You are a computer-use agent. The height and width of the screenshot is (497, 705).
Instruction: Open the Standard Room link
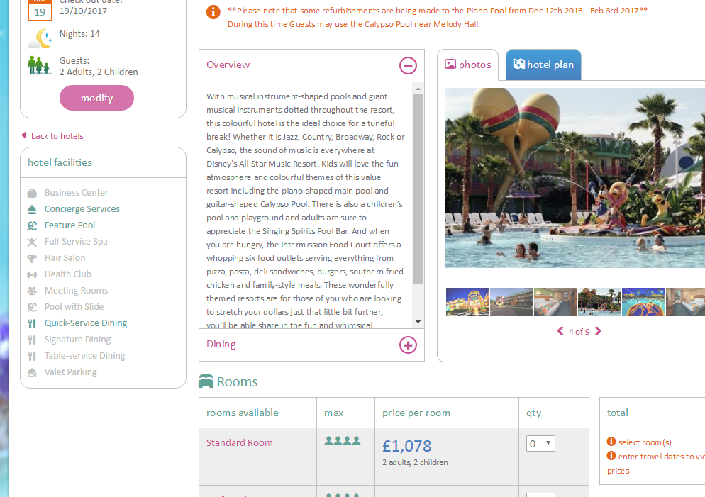240,443
